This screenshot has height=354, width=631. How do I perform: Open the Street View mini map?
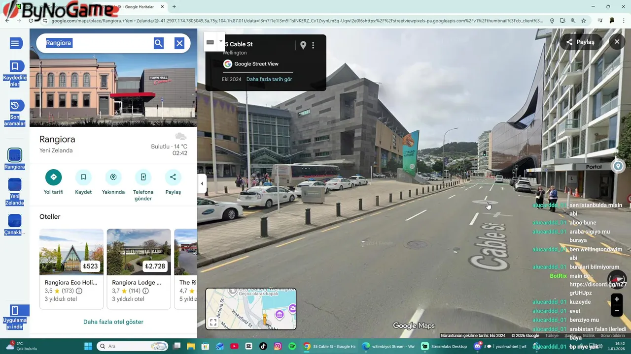251,309
